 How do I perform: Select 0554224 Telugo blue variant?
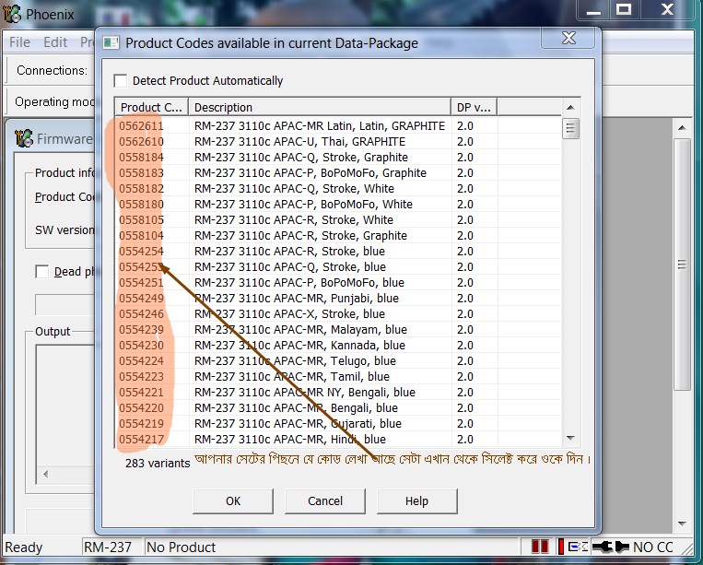338,361
